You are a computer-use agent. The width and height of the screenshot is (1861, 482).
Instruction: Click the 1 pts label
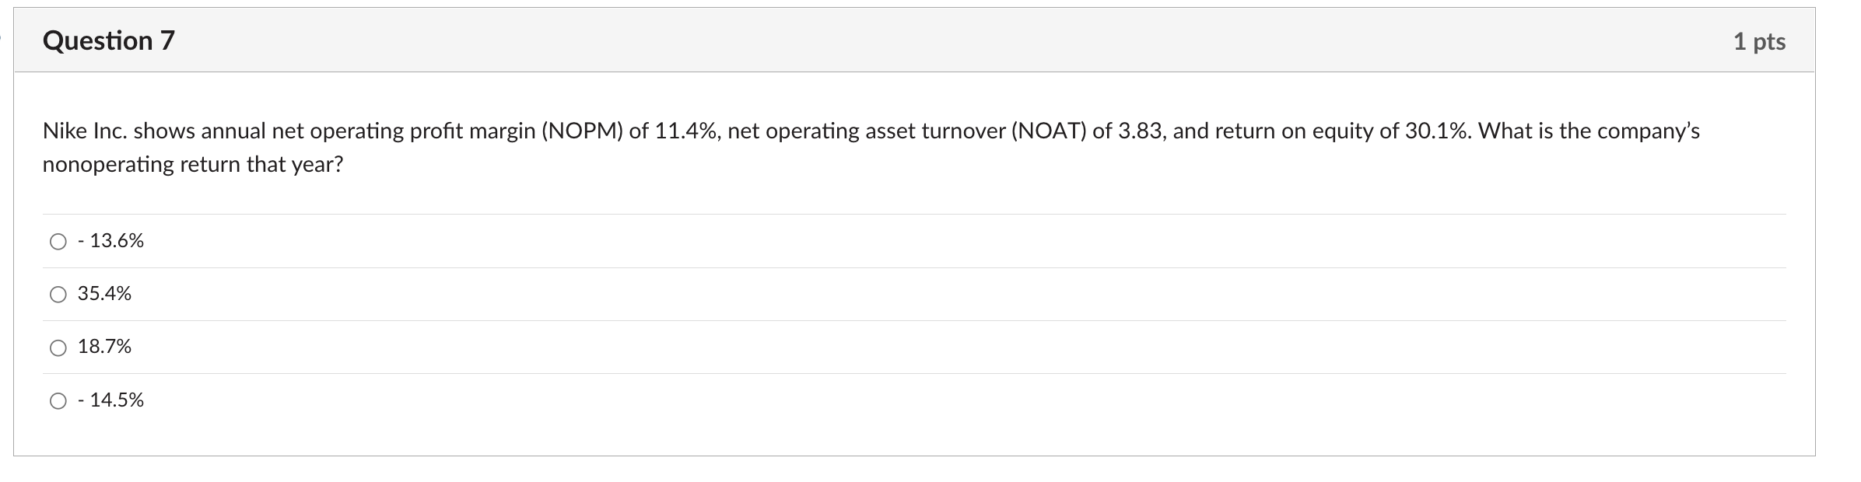1759,41
